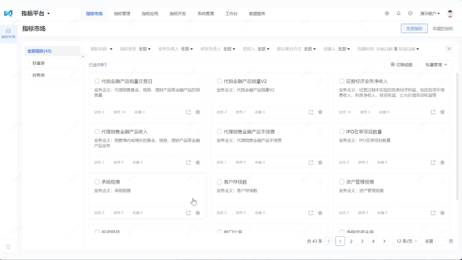
Task: Share the 客户存续数 indicator
Action: [311, 213]
